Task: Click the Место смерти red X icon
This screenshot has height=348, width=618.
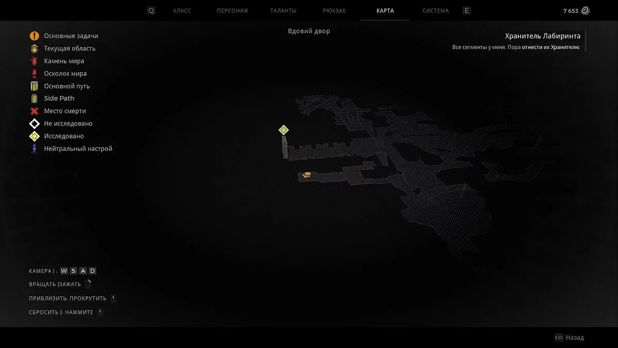Action: (35, 111)
